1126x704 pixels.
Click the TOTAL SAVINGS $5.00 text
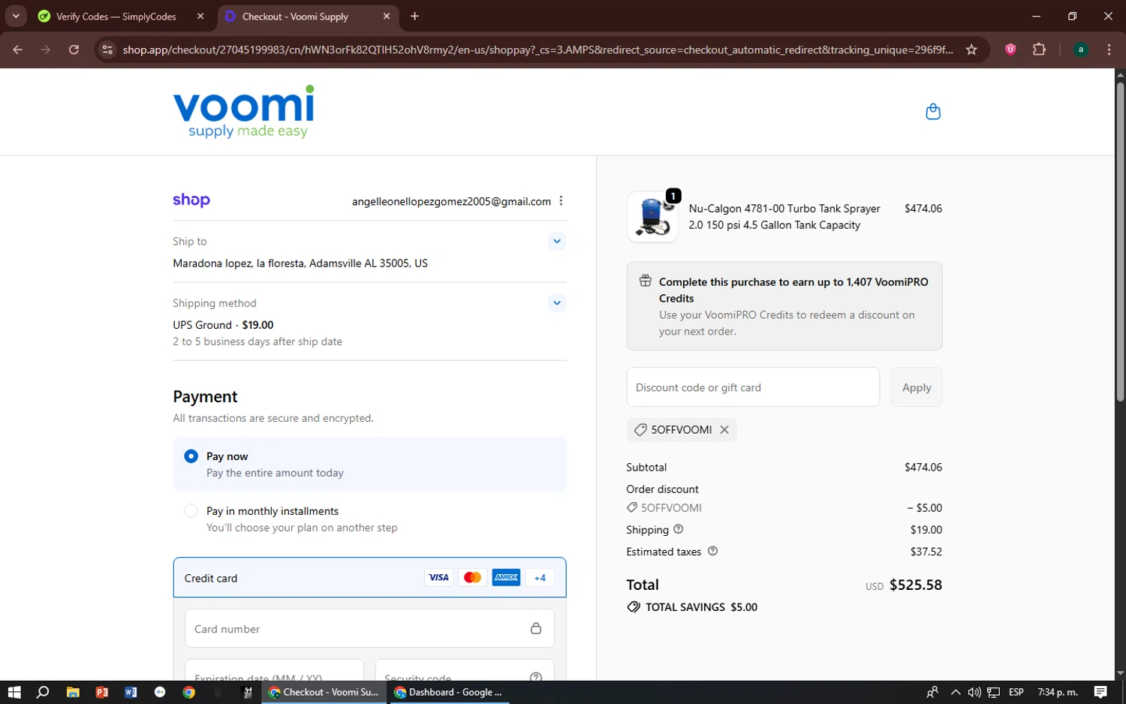click(701, 607)
